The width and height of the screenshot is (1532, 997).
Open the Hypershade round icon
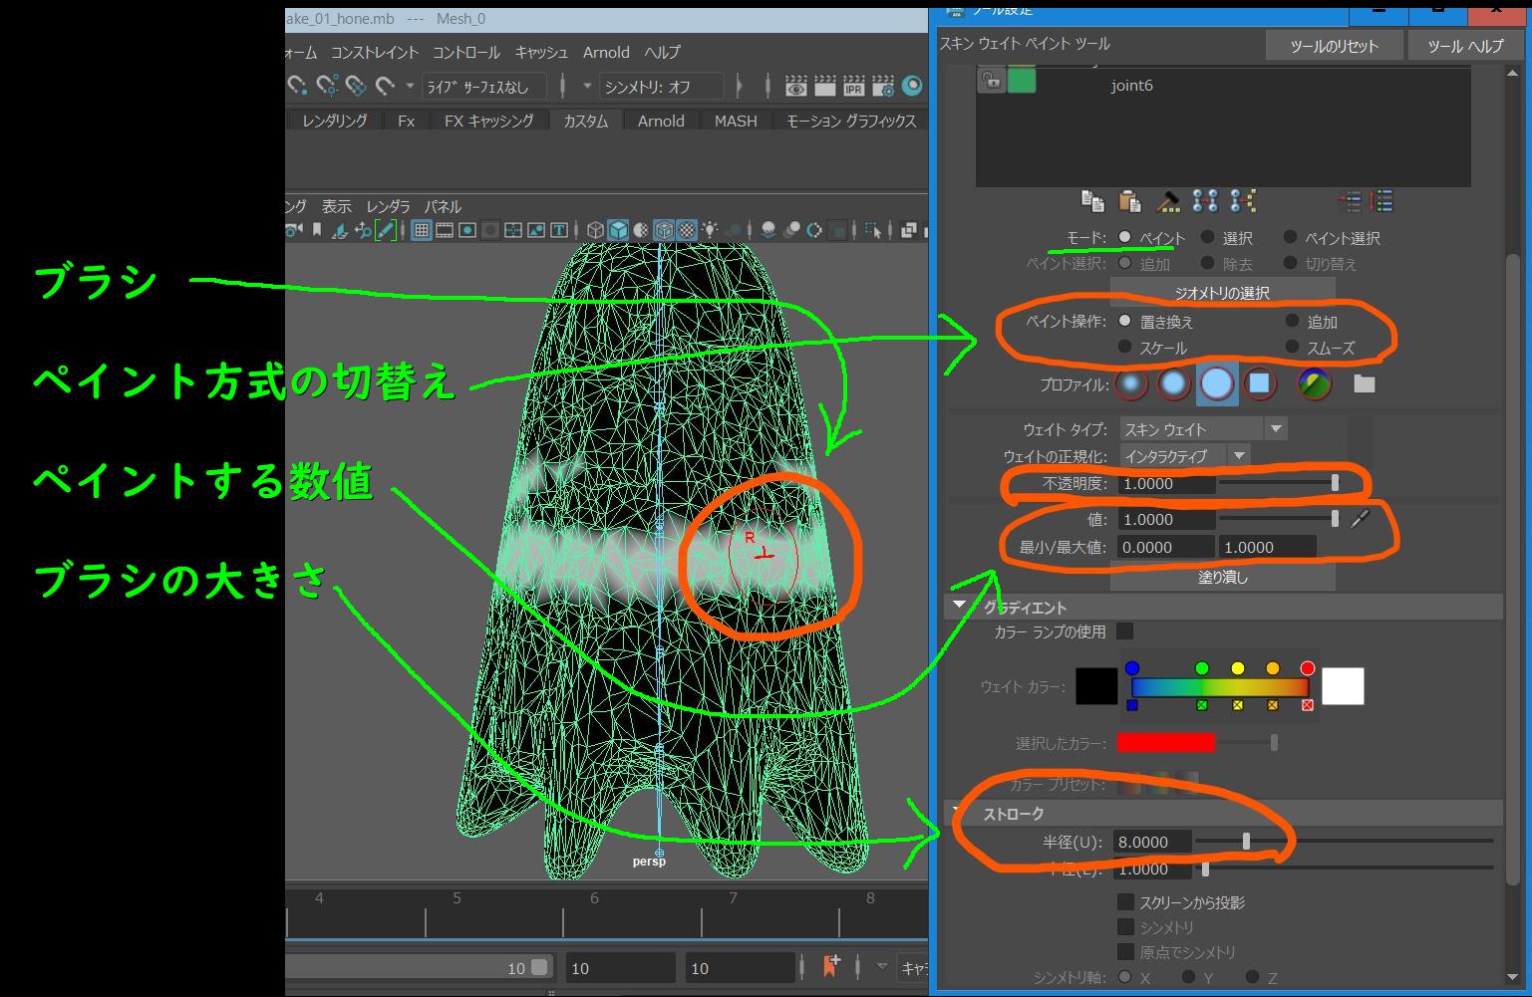912,87
